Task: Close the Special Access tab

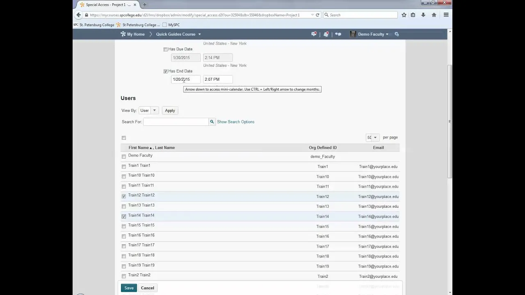Action: (135, 5)
